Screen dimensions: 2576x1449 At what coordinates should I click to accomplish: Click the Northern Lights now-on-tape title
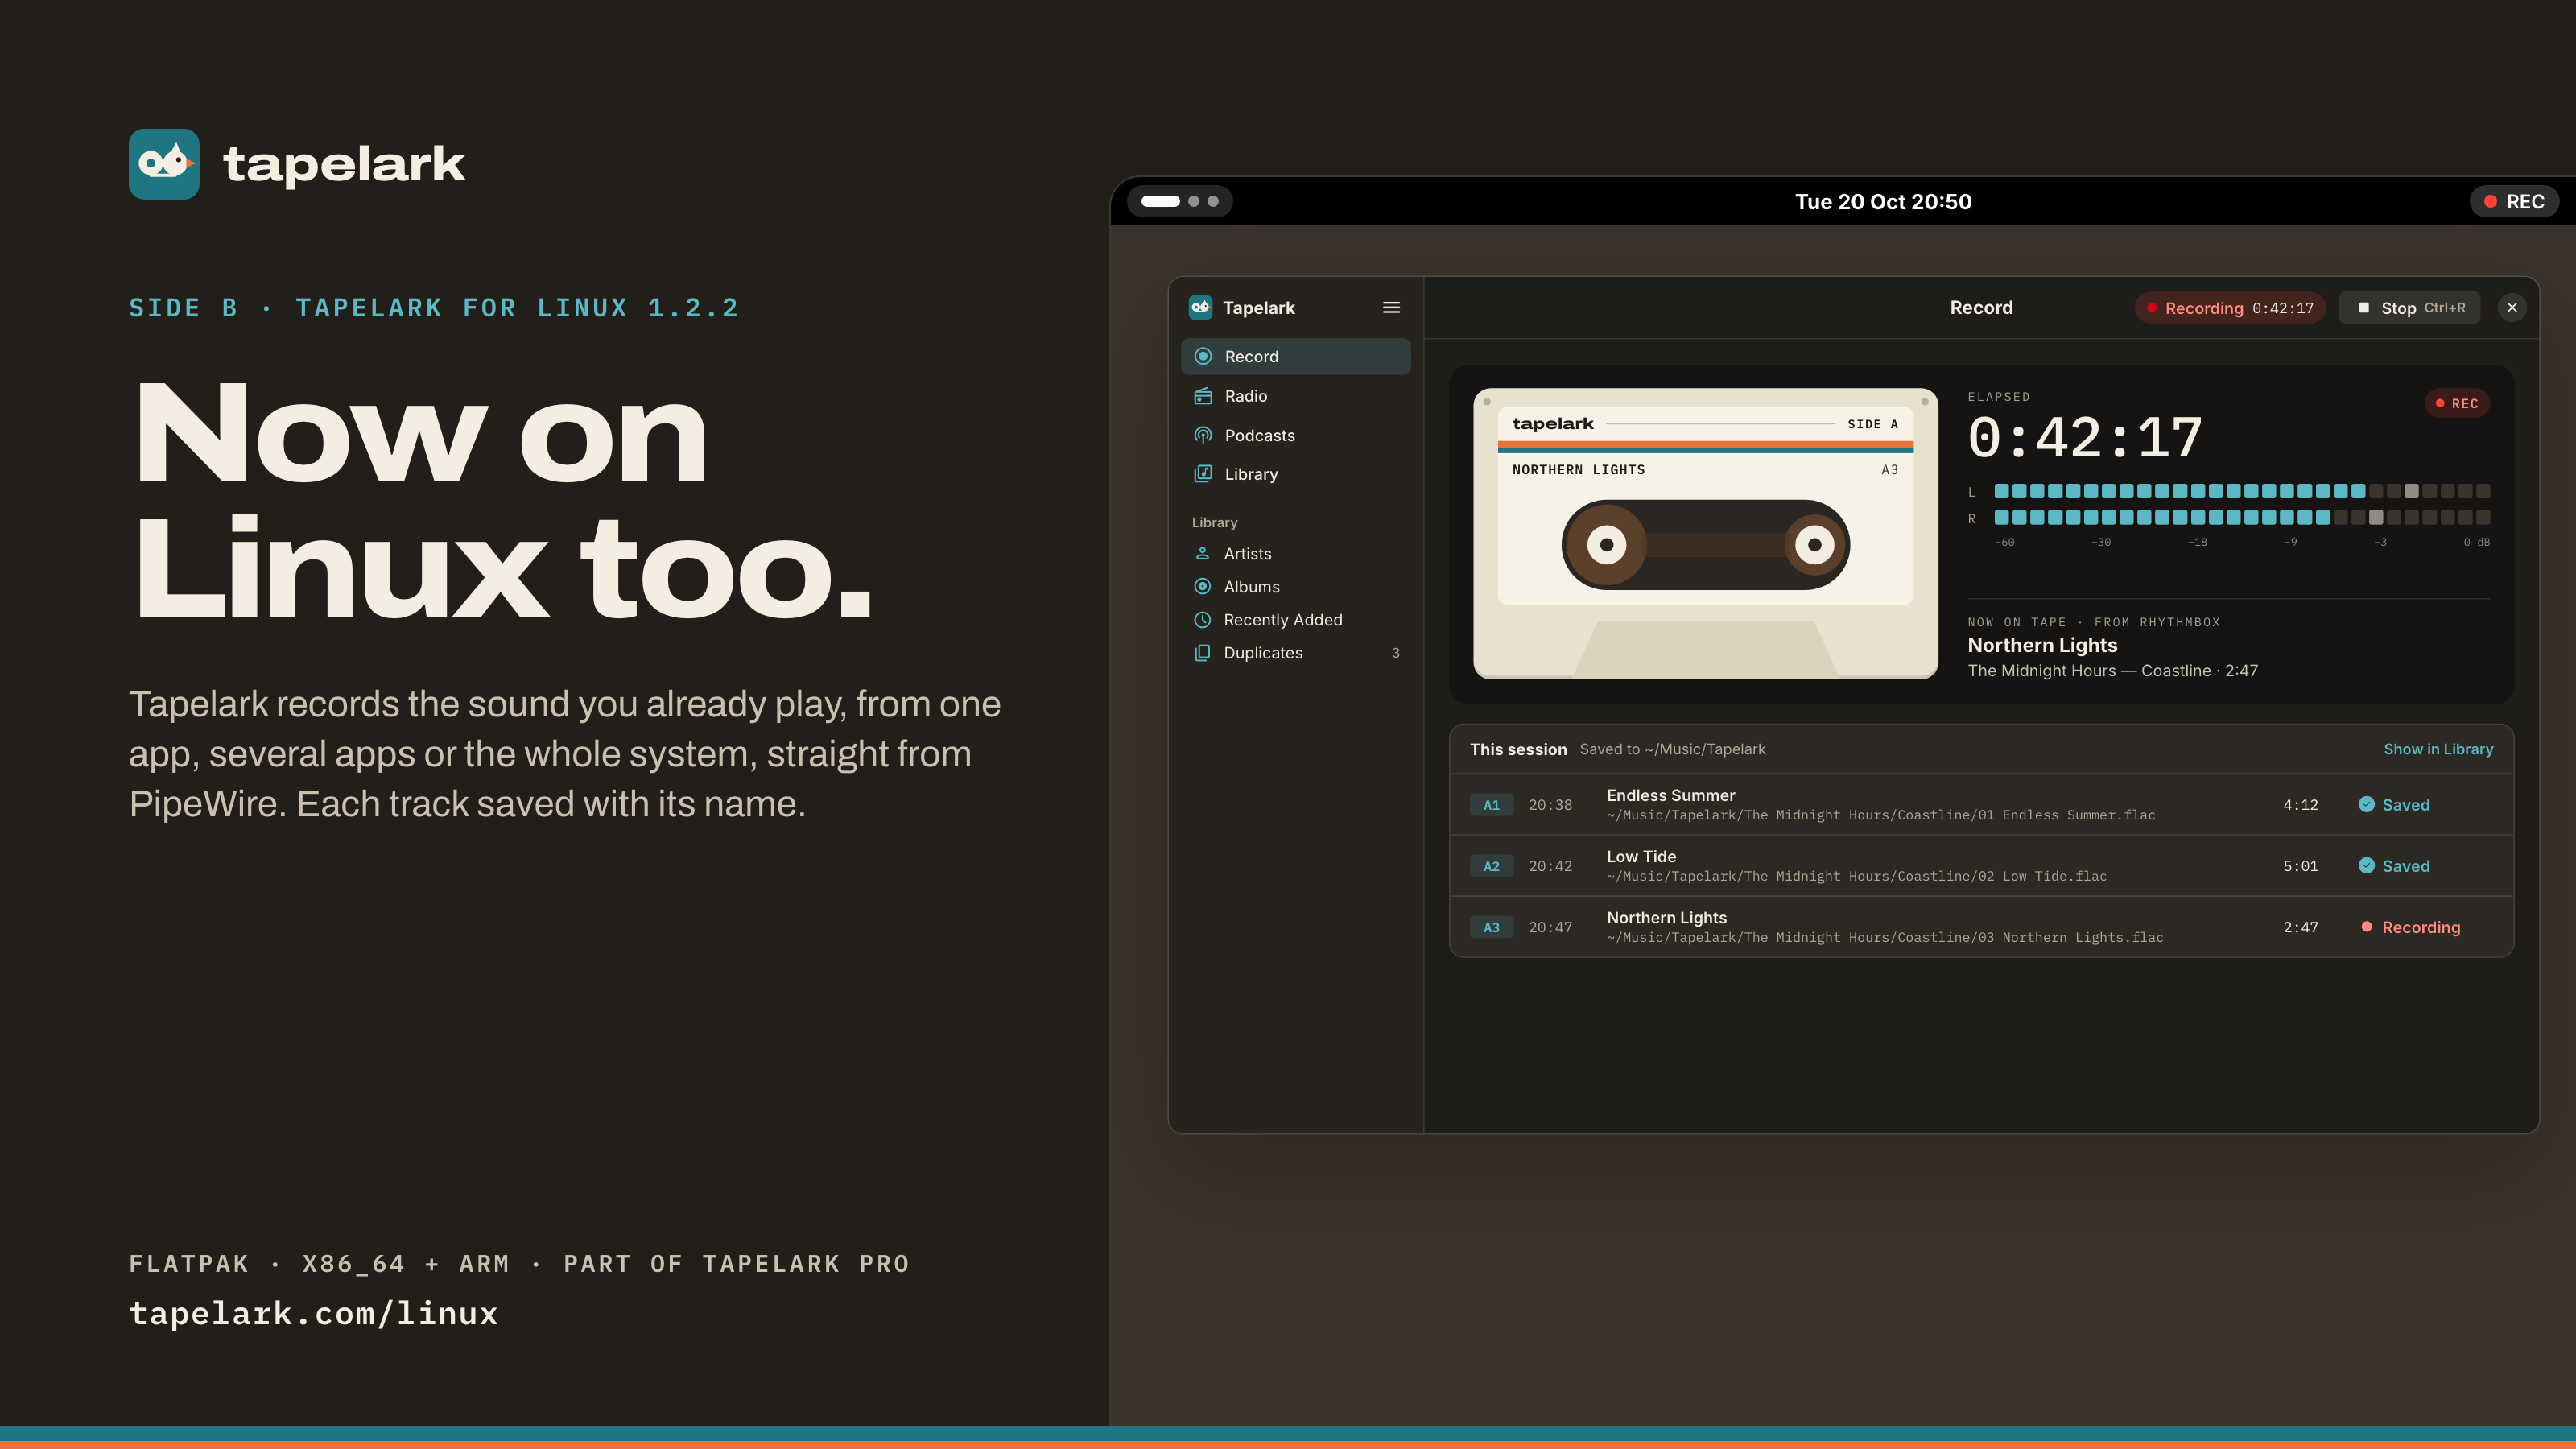[x=2042, y=645]
